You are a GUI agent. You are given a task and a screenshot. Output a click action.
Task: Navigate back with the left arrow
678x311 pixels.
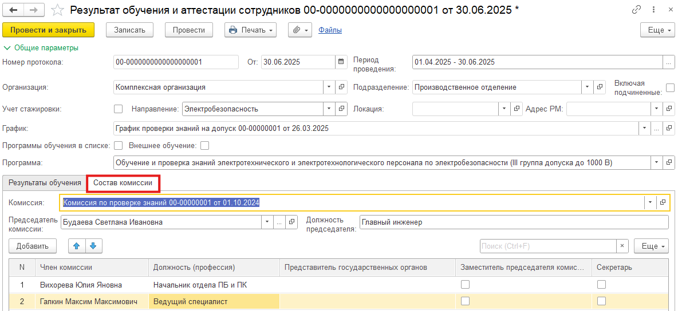tap(14, 10)
